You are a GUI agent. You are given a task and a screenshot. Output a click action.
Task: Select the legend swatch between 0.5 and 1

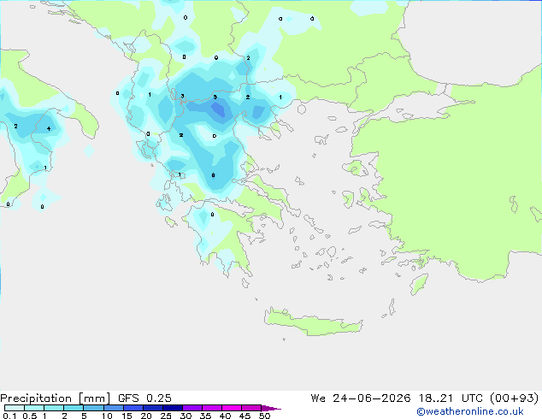coord(34,408)
